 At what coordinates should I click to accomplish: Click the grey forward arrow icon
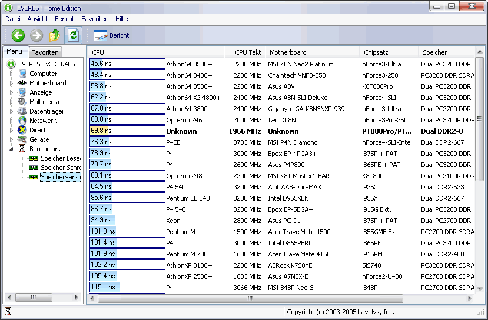(36, 35)
